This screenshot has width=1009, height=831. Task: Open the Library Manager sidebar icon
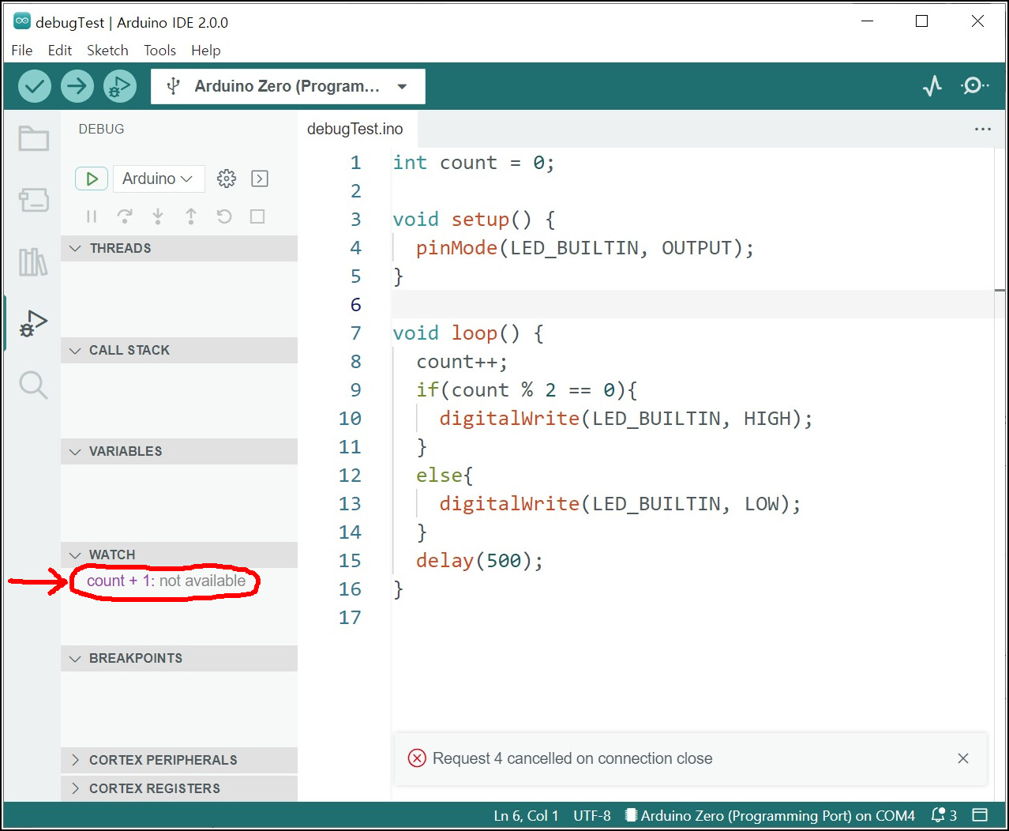pyautogui.click(x=33, y=261)
